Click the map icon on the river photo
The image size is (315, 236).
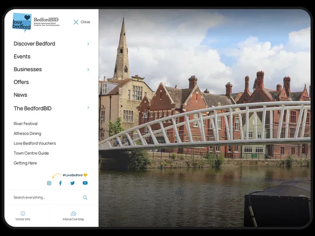coord(179,192)
